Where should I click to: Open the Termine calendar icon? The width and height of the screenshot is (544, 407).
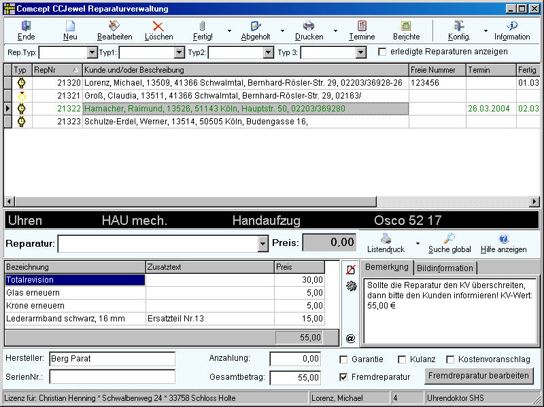coord(362,26)
